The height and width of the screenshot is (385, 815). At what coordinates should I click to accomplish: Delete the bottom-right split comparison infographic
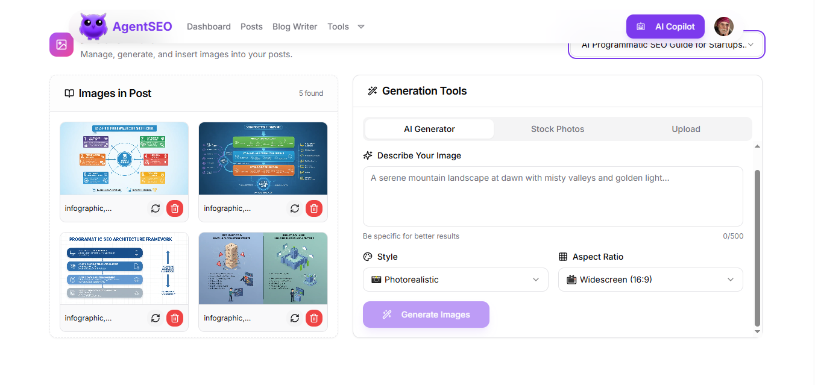click(x=313, y=318)
